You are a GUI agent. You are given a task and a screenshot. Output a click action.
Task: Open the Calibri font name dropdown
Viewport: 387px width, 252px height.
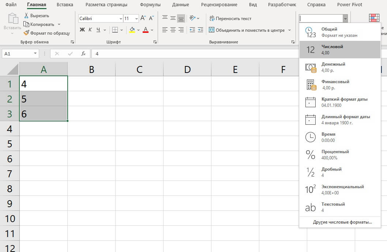[121, 18]
